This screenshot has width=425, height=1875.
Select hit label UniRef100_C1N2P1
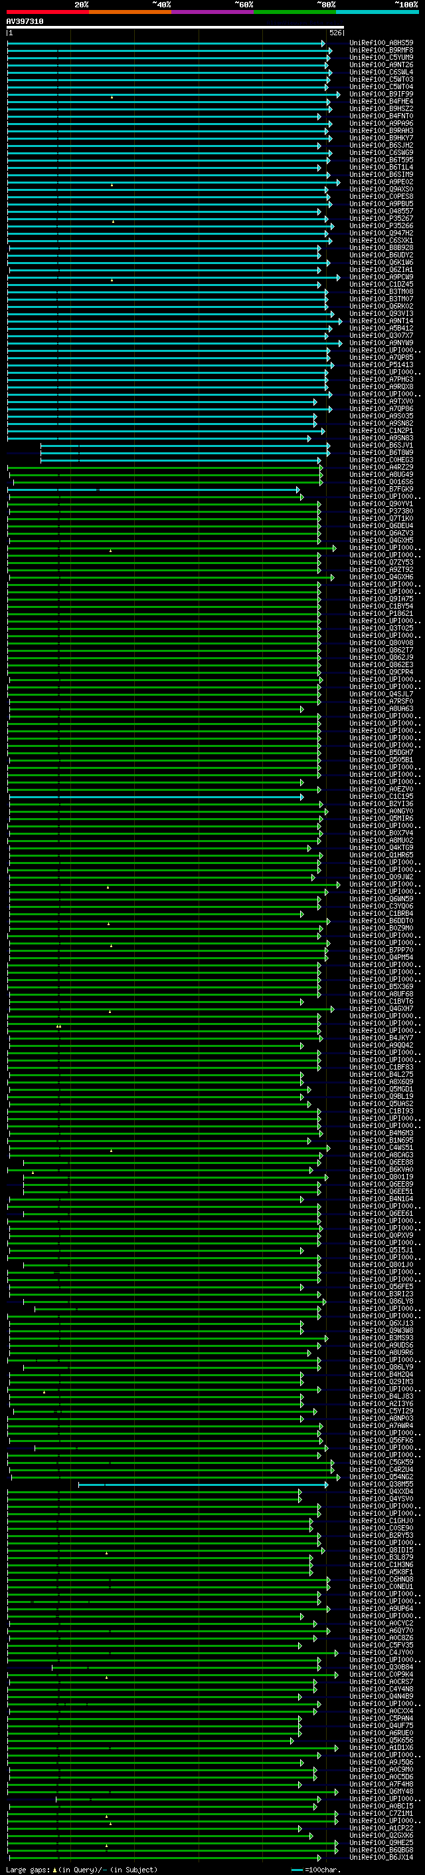coord(381,431)
